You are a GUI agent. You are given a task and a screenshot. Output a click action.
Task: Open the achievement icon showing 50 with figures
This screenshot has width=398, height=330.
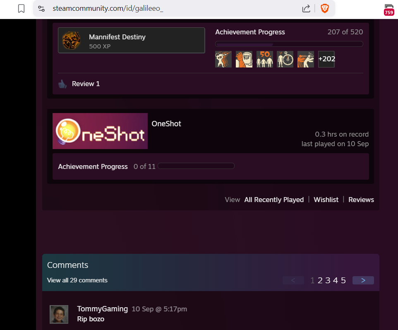click(x=264, y=59)
